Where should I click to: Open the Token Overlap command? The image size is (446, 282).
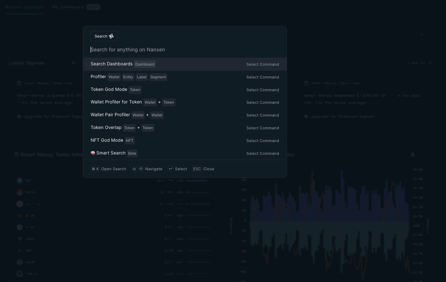[185, 128]
